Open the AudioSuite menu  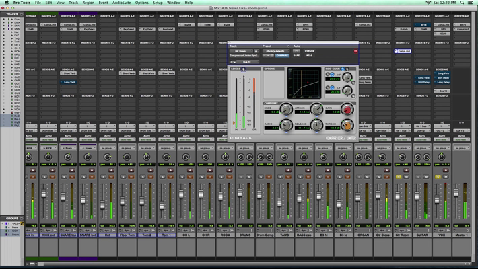tap(121, 3)
